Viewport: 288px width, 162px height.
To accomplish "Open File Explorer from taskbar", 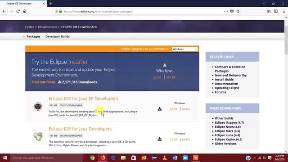I will pos(123,158).
